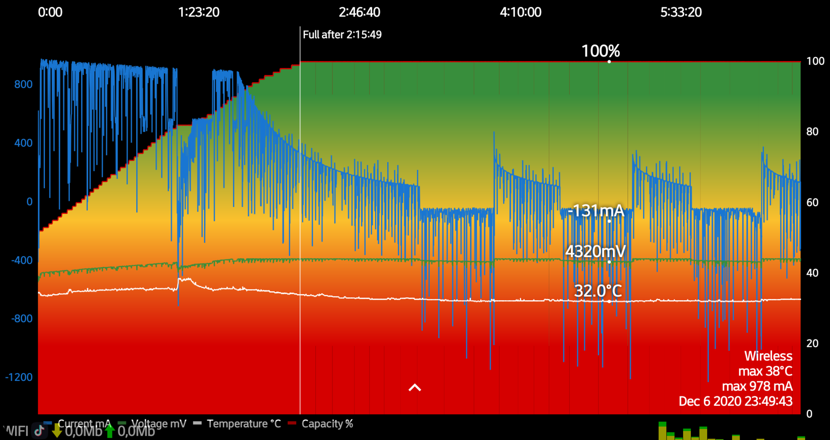Click the red Capacity color swatch
This screenshot has width=830, height=440.
[x=292, y=423]
